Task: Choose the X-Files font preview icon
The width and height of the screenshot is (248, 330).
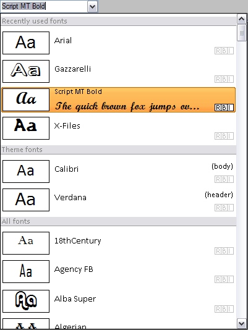Action: tap(26, 128)
